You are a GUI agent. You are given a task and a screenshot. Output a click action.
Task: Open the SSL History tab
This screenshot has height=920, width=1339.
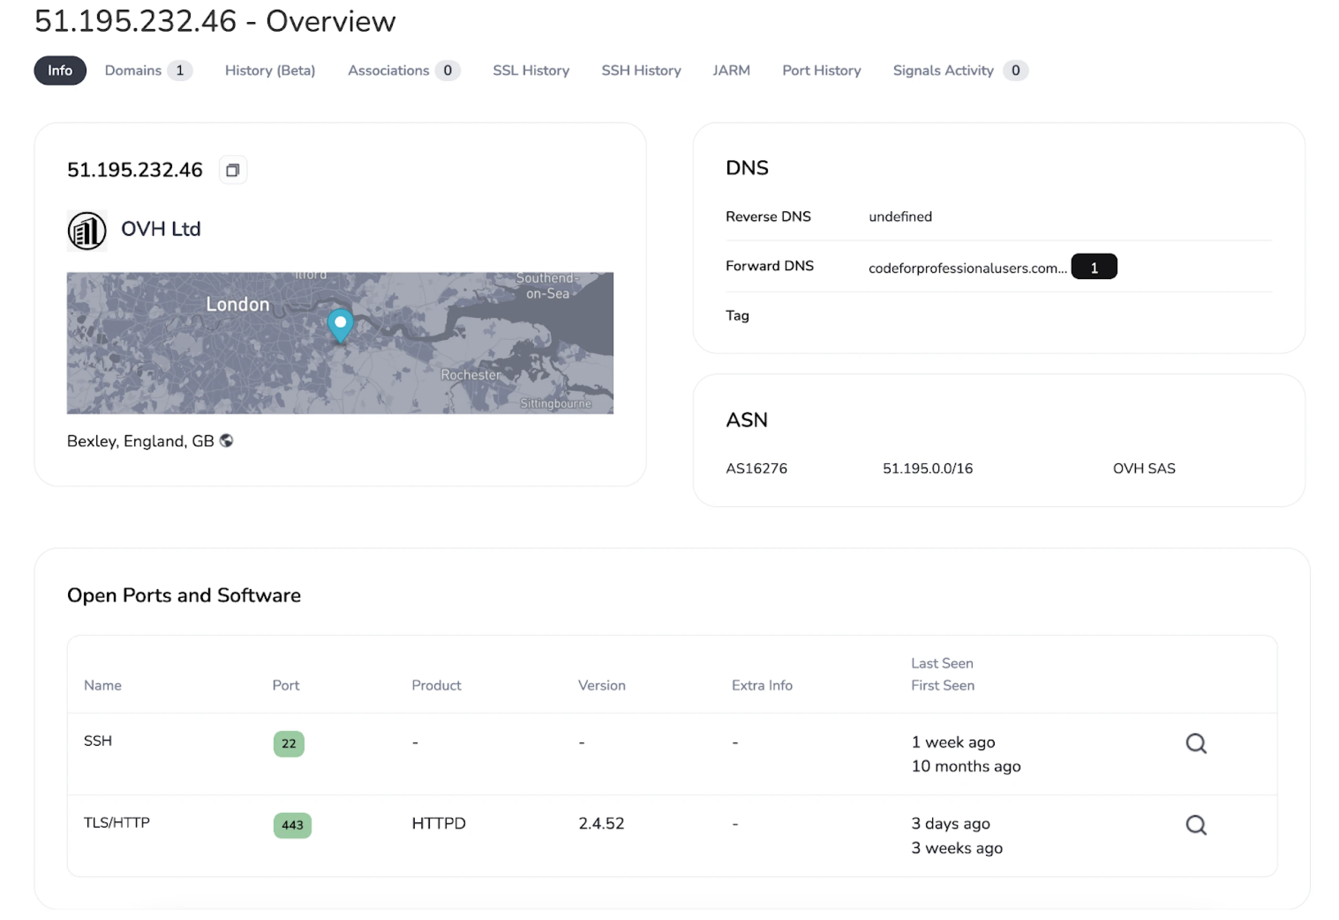coord(531,71)
